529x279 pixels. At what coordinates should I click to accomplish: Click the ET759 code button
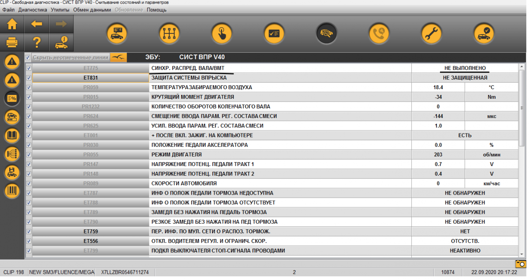90,231
